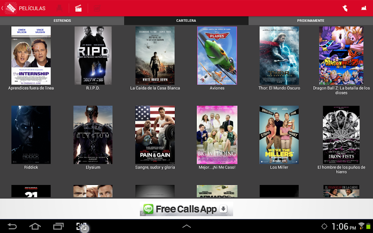Open the We're the Millers poster

(279, 135)
